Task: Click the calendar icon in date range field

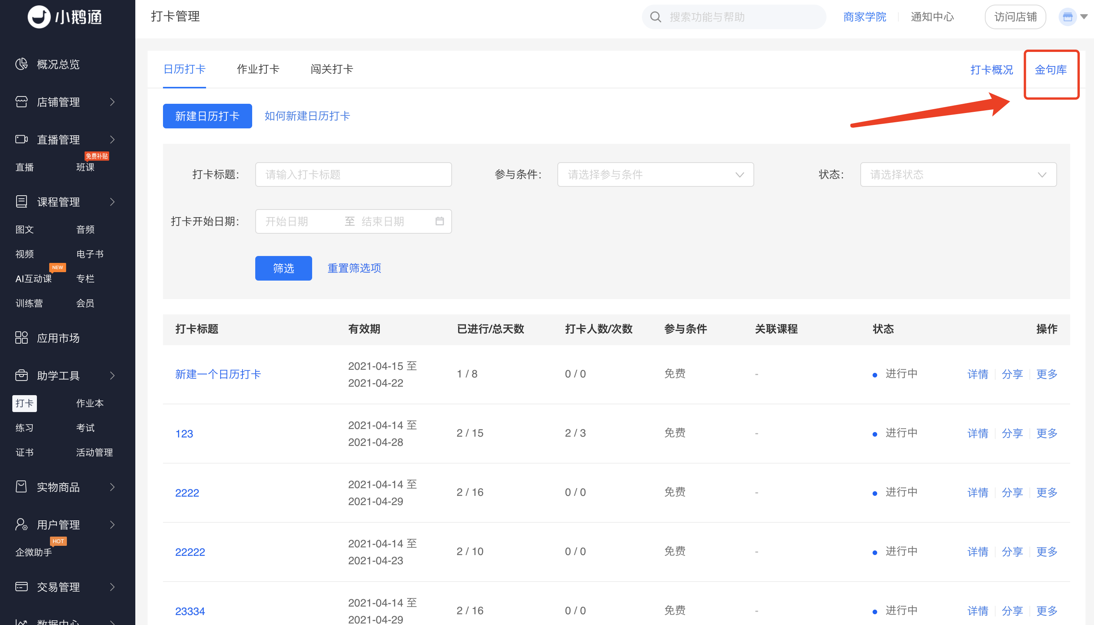Action: click(x=439, y=221)
